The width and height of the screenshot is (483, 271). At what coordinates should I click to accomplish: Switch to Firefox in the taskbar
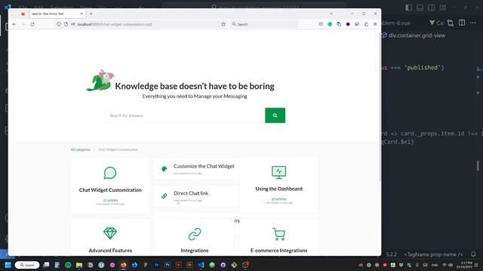click(x=124, y=265)
